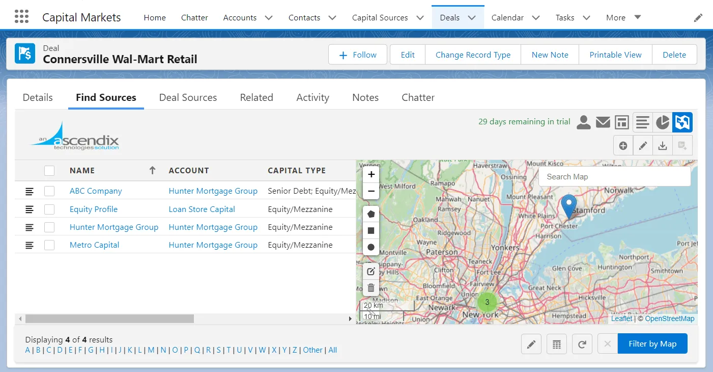Click the circled plus add icon
This screenshot has height=372, width=713.
click(x=623, y=146)
